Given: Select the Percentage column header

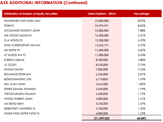Looking at the screenshot, I should point(141,14).
